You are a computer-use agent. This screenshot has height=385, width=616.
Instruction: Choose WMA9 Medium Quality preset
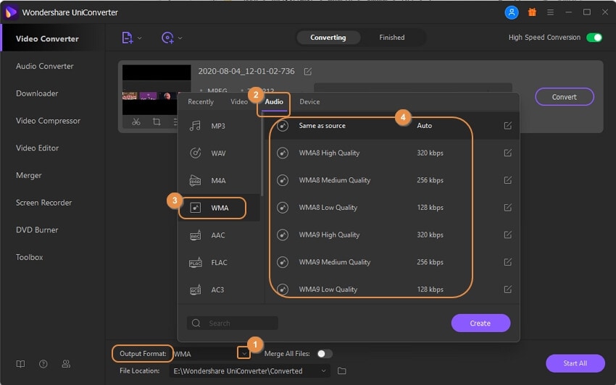[391, 262]
